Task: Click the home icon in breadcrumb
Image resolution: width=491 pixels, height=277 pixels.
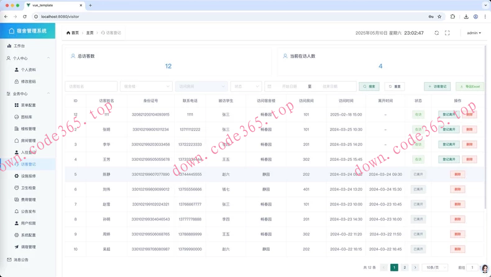Action: 68,33
